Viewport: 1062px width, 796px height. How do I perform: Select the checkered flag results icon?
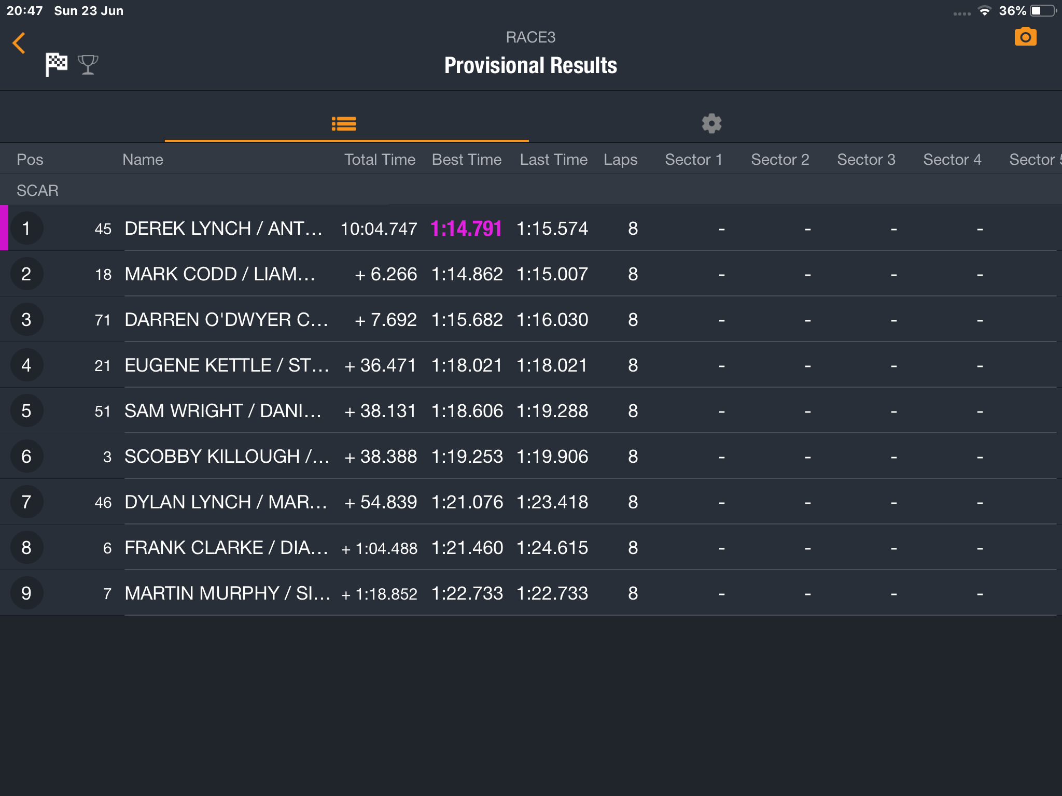coord(56,65)
